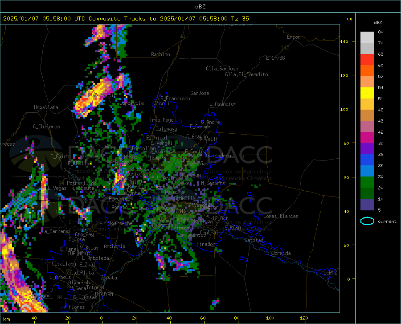Click the TUPUNGATO map label

click(x=80, y=254)
